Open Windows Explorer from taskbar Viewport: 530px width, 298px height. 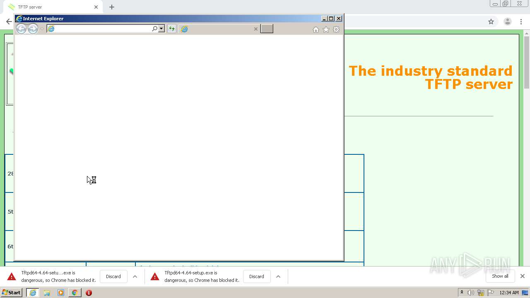click(47, 293)
